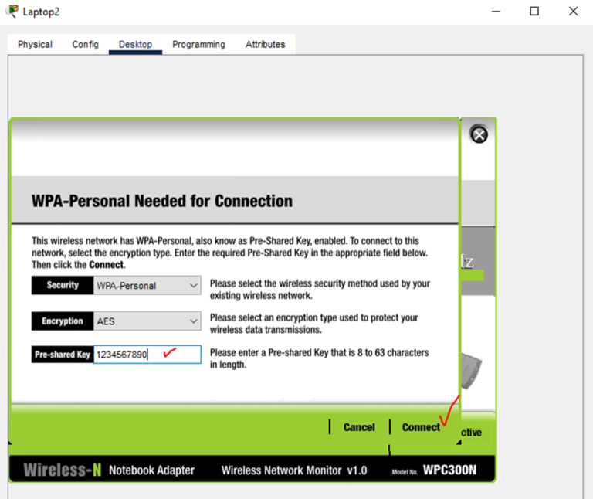This screenshot has height=499, width=593.
Task: Click the wireless security method help text
Action: [x=320, y=290]
